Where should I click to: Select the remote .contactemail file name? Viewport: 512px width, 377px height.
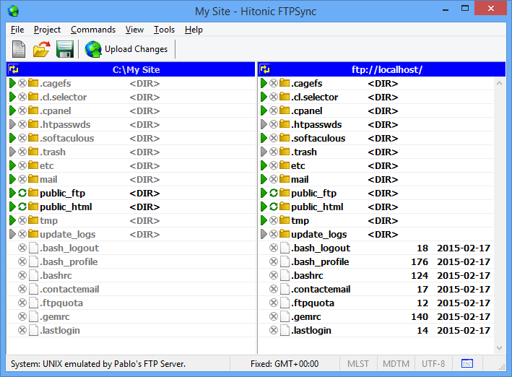321,289
